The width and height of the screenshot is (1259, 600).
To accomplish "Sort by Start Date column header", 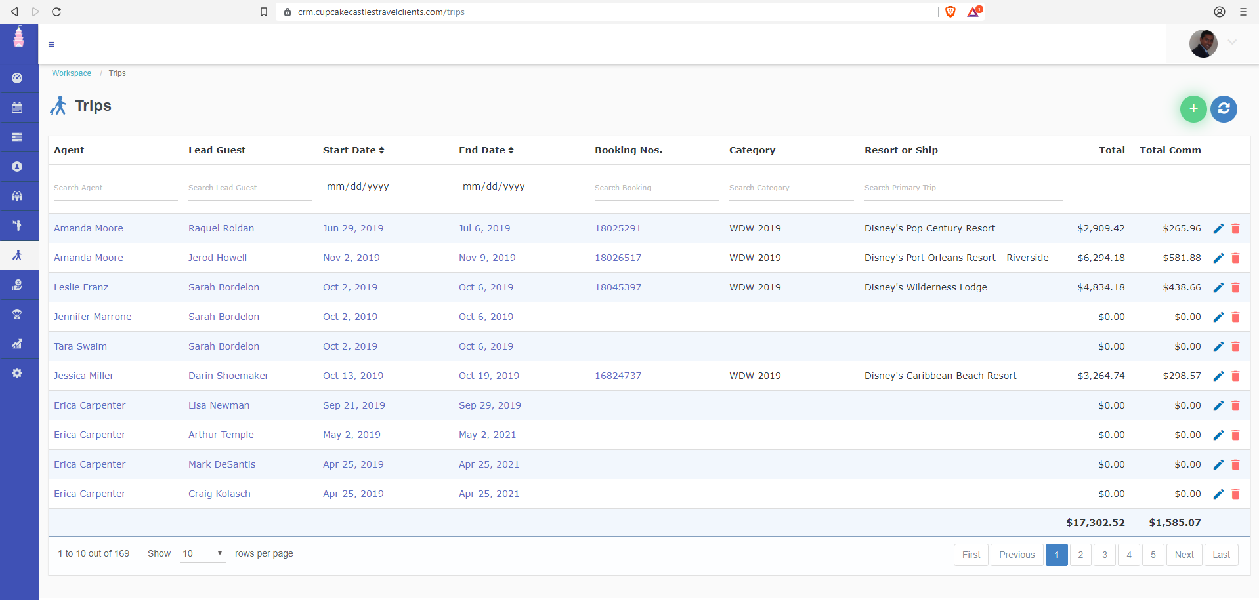I will [353, 150].
